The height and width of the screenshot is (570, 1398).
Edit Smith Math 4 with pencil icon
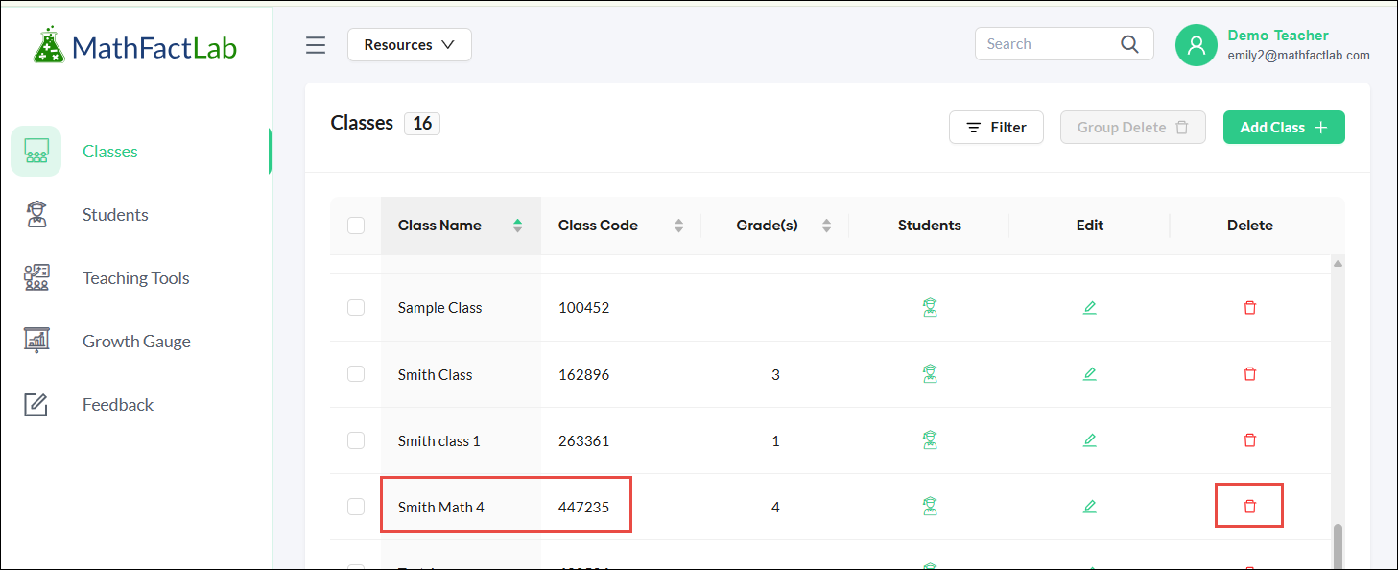[1089, 506]
